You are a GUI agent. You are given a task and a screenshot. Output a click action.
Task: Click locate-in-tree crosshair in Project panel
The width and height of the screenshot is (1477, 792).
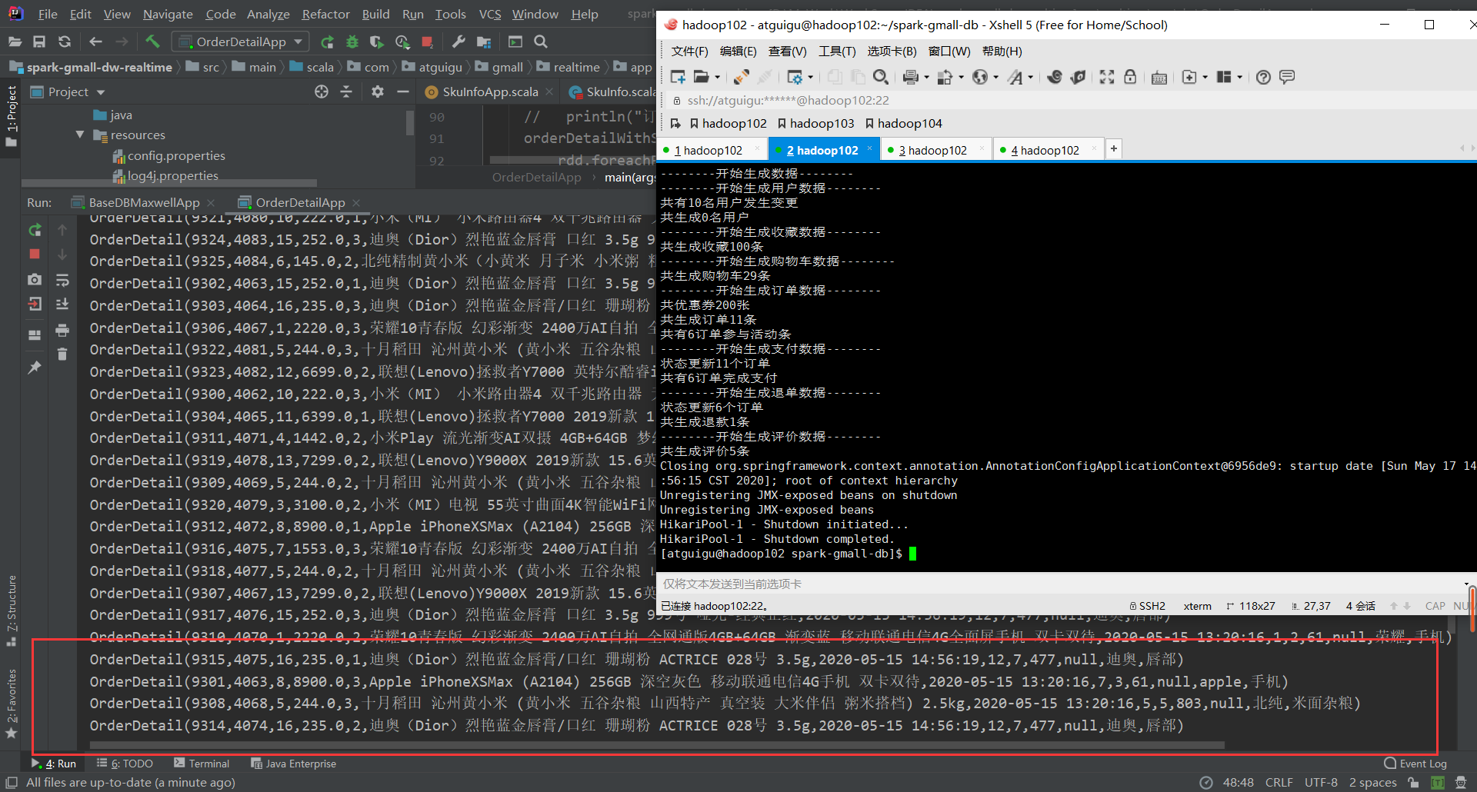322,92
